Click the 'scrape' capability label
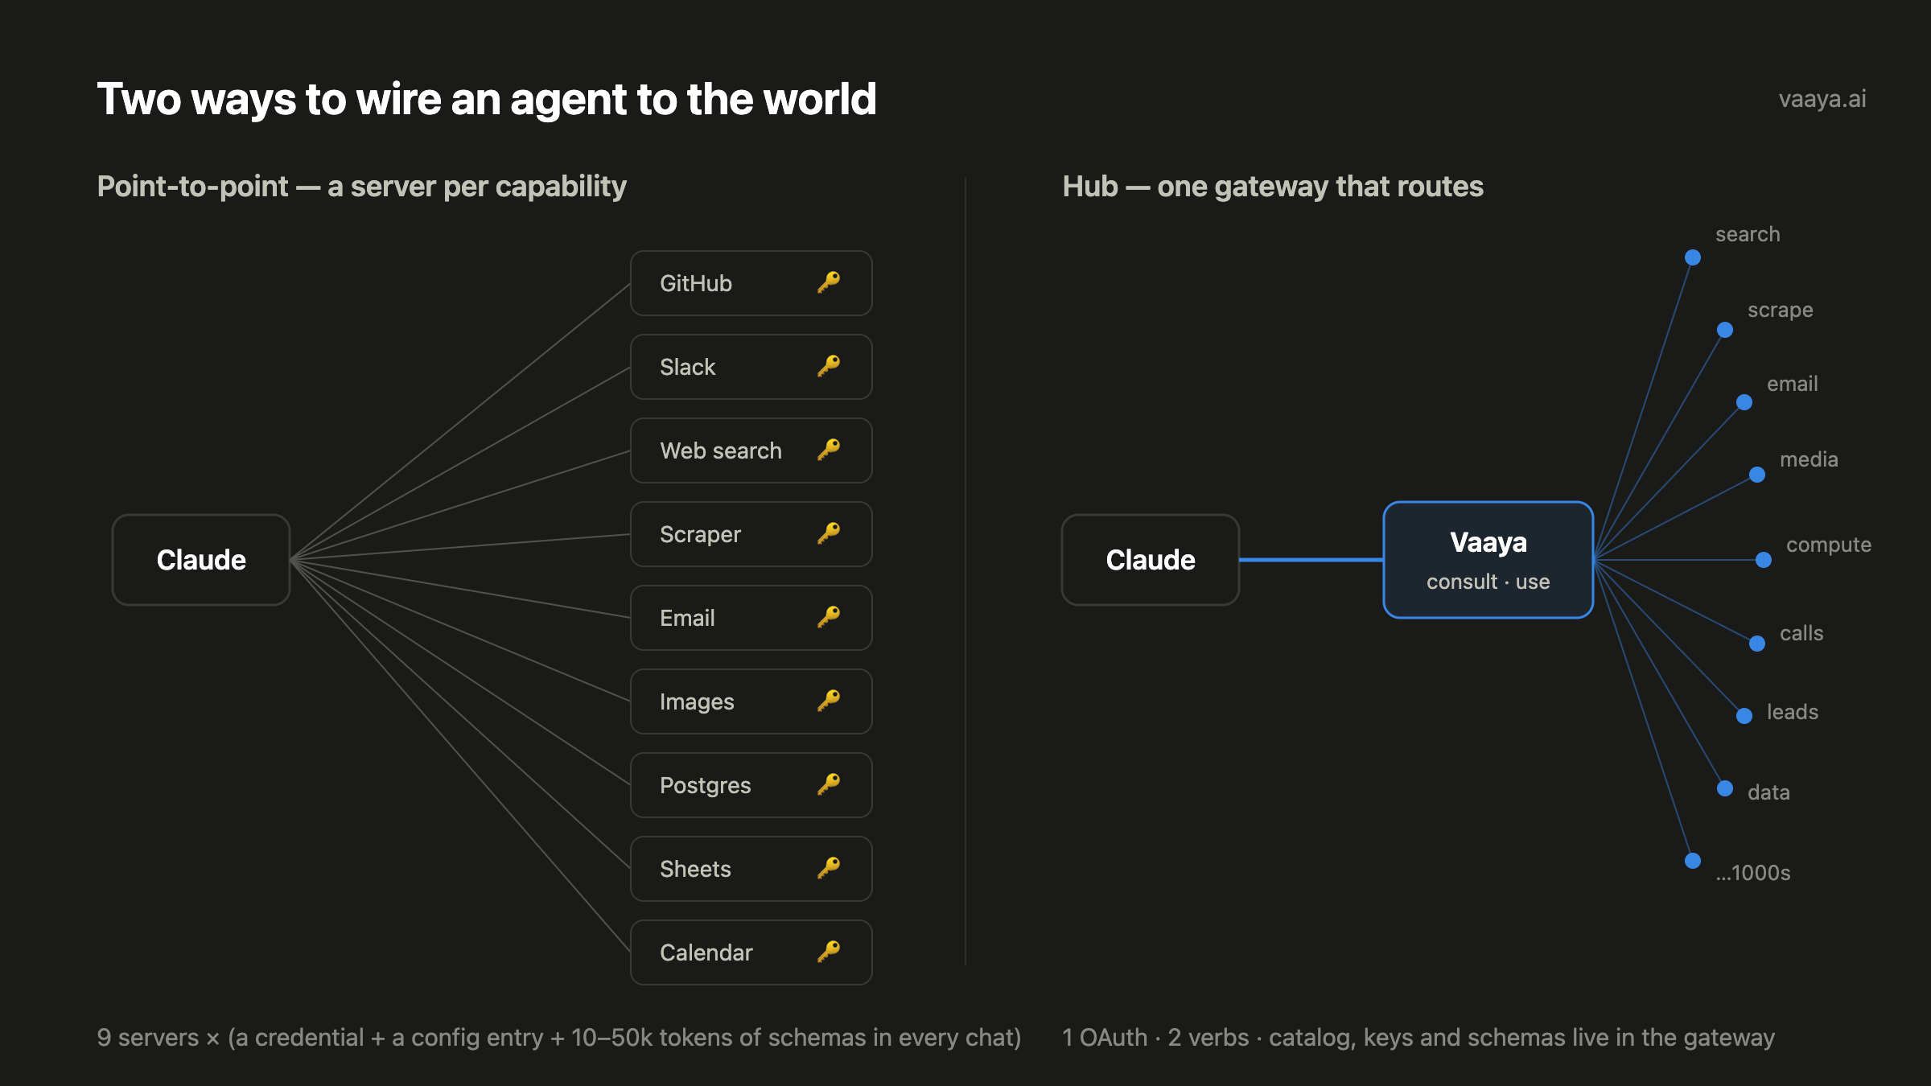The image size is (1931, 1086). tap(1780, 311)
